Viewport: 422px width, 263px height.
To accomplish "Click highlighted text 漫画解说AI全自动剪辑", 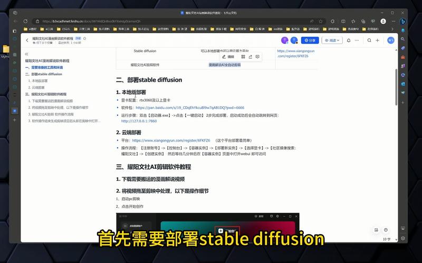I will (225, 65).
